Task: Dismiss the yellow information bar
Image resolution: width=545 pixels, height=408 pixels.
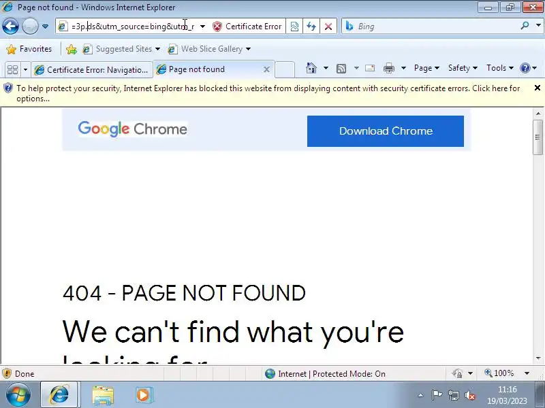Action: tap(537, 88)
